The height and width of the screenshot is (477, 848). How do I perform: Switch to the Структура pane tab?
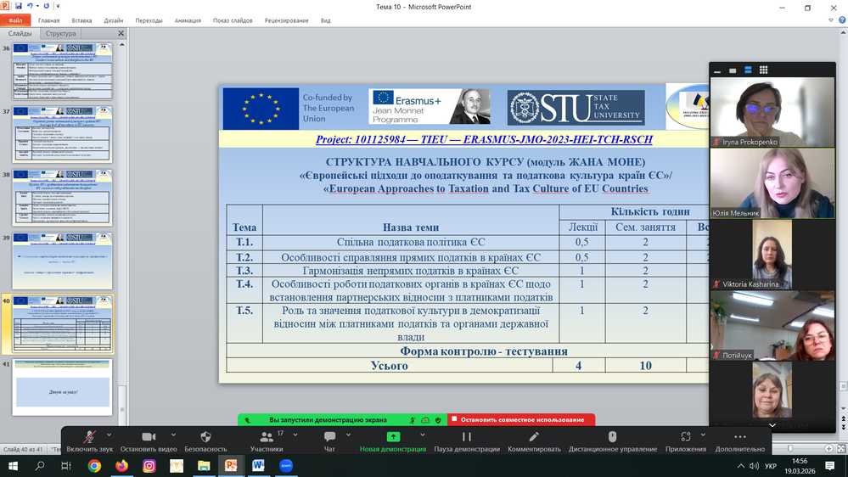pyautogui.click(x=60, y=34)
